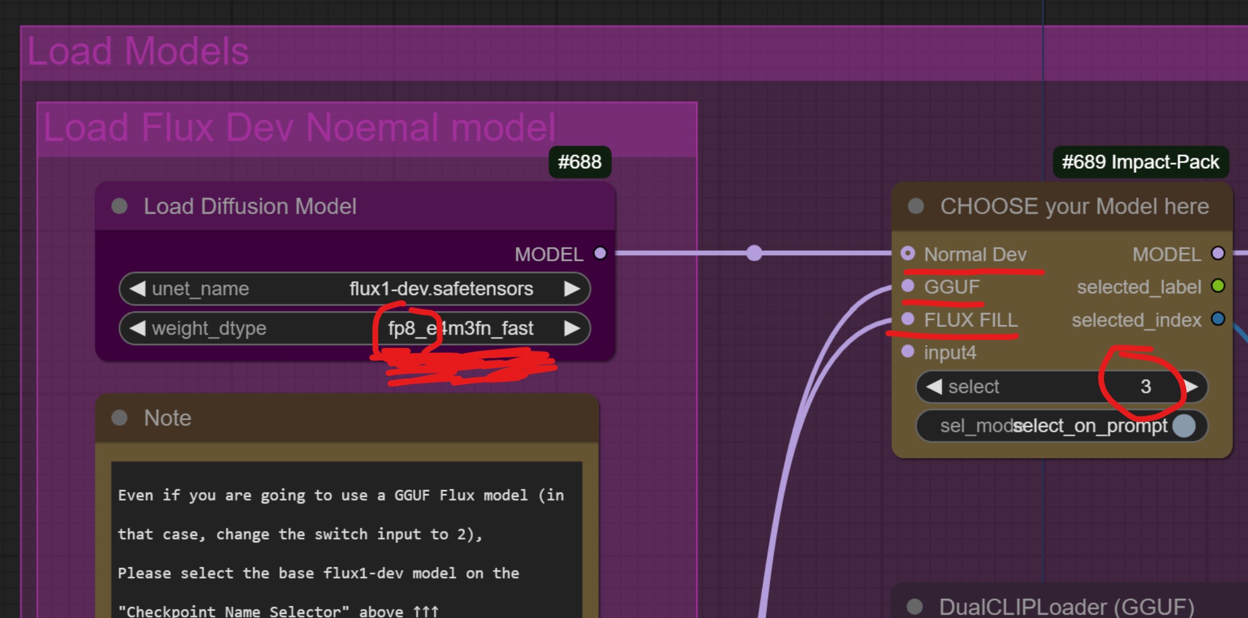Increase the select value with the right arrow
The height and width of the screenshot is (618, 1248).
pyautogui.click(x=1191, y=386)
